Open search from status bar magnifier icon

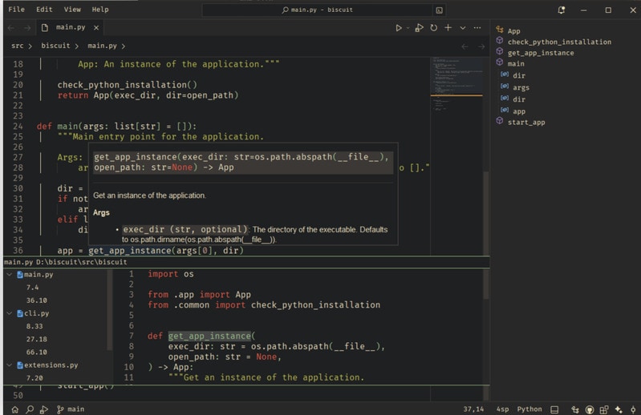30,409
